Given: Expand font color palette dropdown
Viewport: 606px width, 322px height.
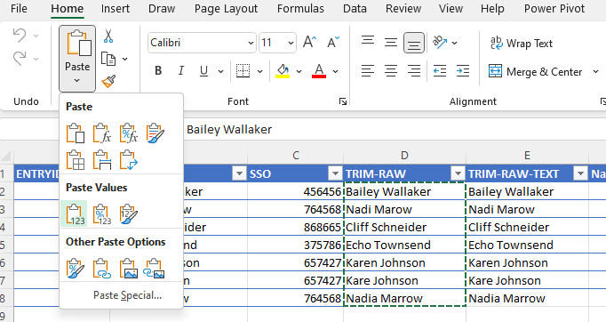Looking at the screenshot, I should pyautogui.click(x=335, y=71).
